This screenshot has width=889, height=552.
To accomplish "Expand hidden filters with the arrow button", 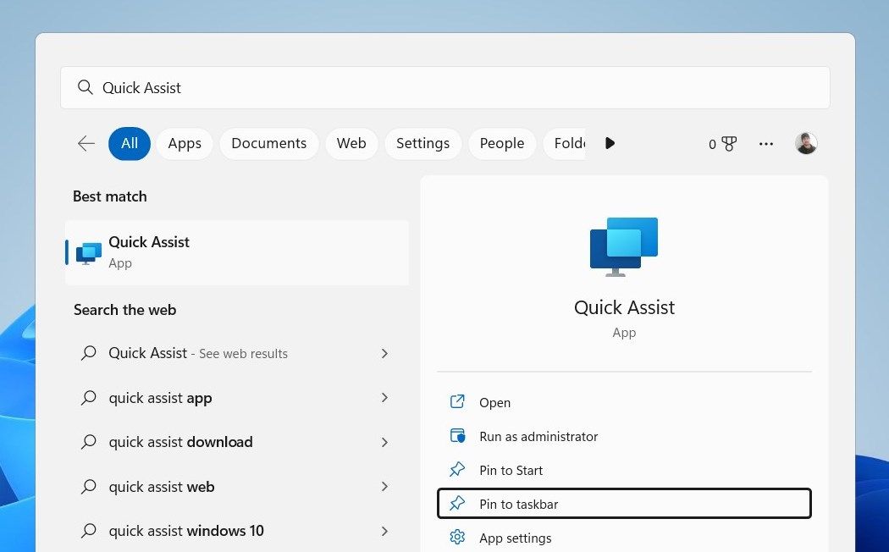I will pos(610,143).
